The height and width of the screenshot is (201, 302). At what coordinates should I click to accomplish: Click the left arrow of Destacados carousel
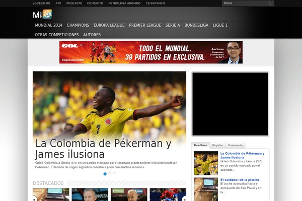(34, 199)
